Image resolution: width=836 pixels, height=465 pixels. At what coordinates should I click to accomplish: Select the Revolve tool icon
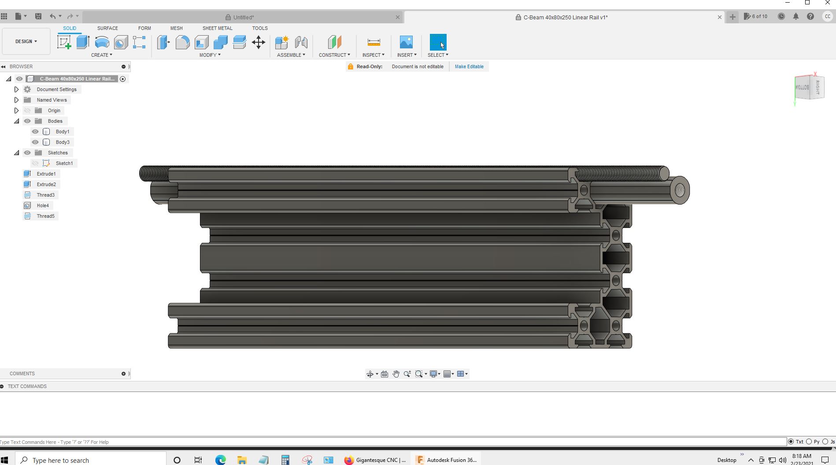tap(102, 42)
